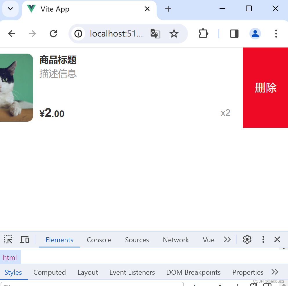Screen dimensions: 288x286
Task: Select the html element breadcrumb
Action: click(x=10, y=257)
